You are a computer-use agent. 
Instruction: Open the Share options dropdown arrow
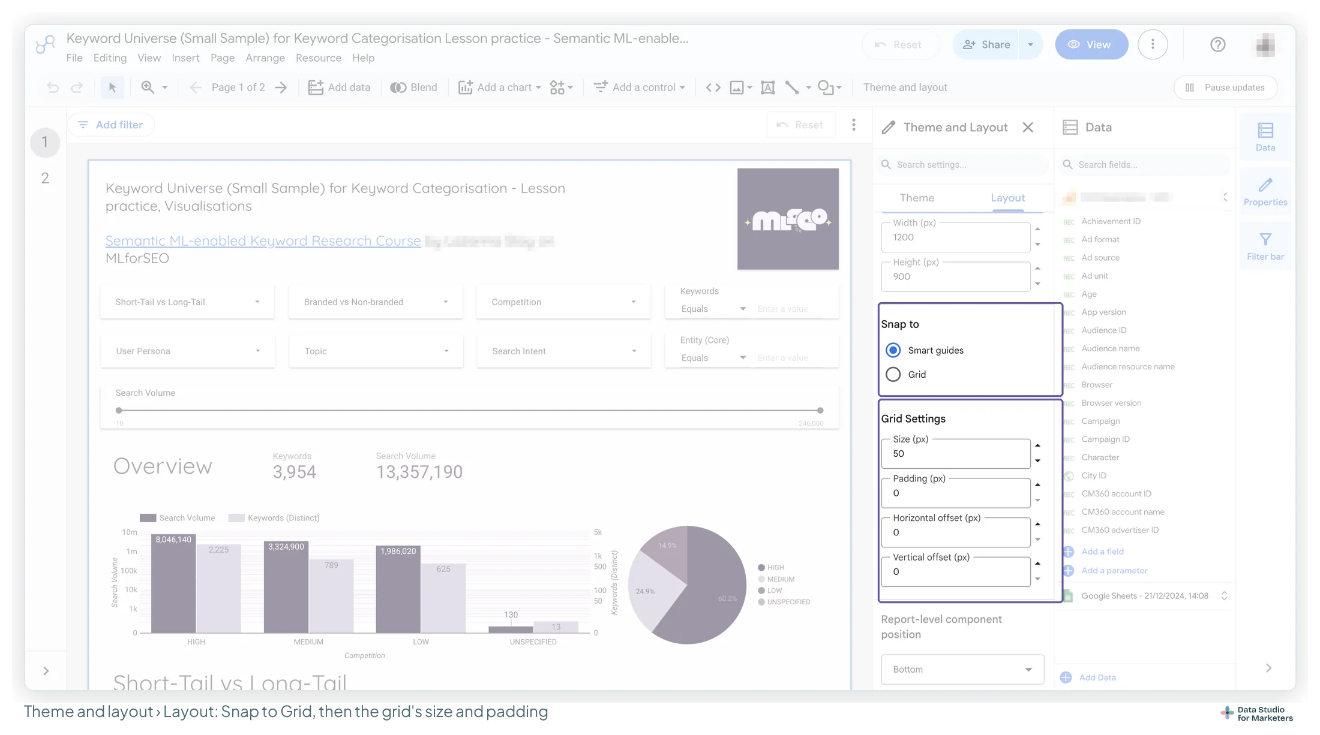pyautogui.click(x=1030, y=44)
